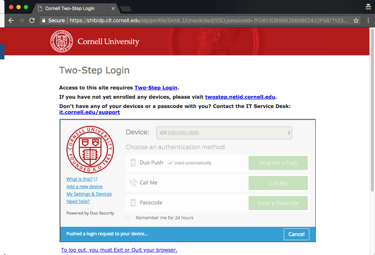Click the What is this? link
Screen dimensions: 375x255
(x=79, y=179)
